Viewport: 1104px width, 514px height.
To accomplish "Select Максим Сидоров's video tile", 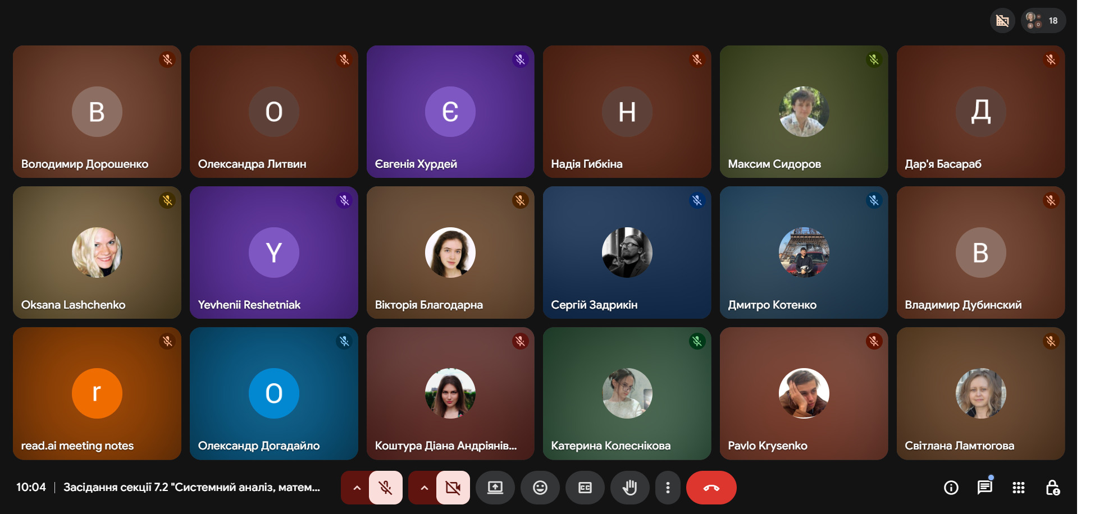I will tap(804, 112).
